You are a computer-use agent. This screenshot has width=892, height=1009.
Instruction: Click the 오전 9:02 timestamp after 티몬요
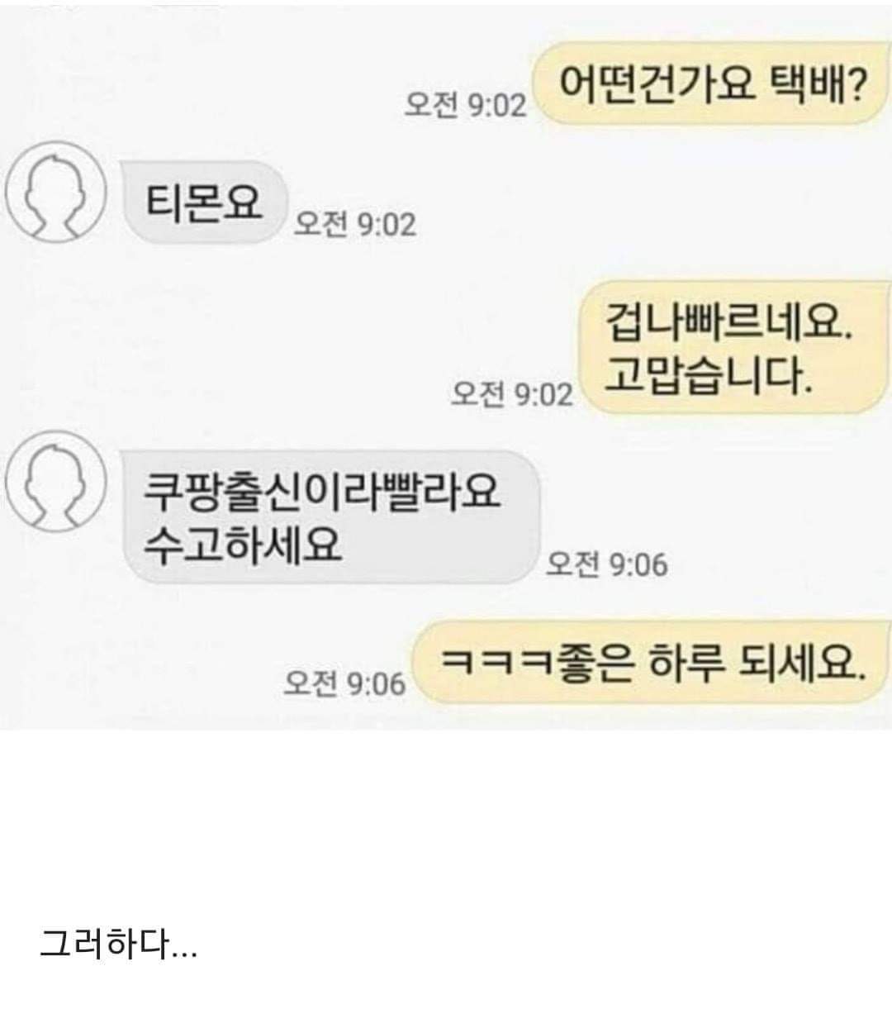356,223
